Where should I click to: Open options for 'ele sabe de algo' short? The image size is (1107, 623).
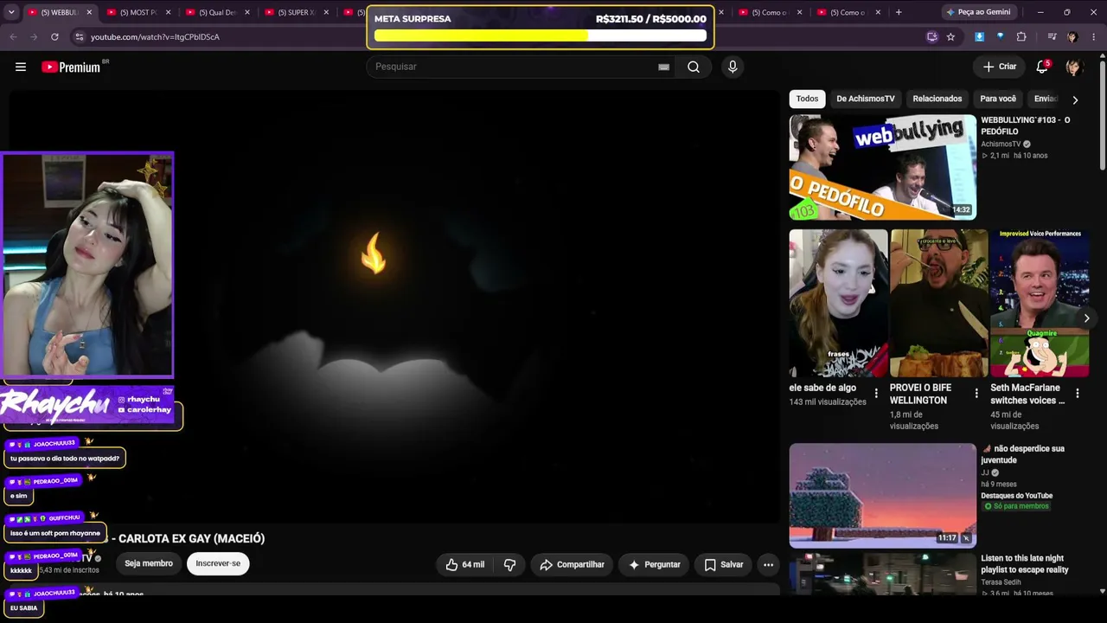[876, 394]
